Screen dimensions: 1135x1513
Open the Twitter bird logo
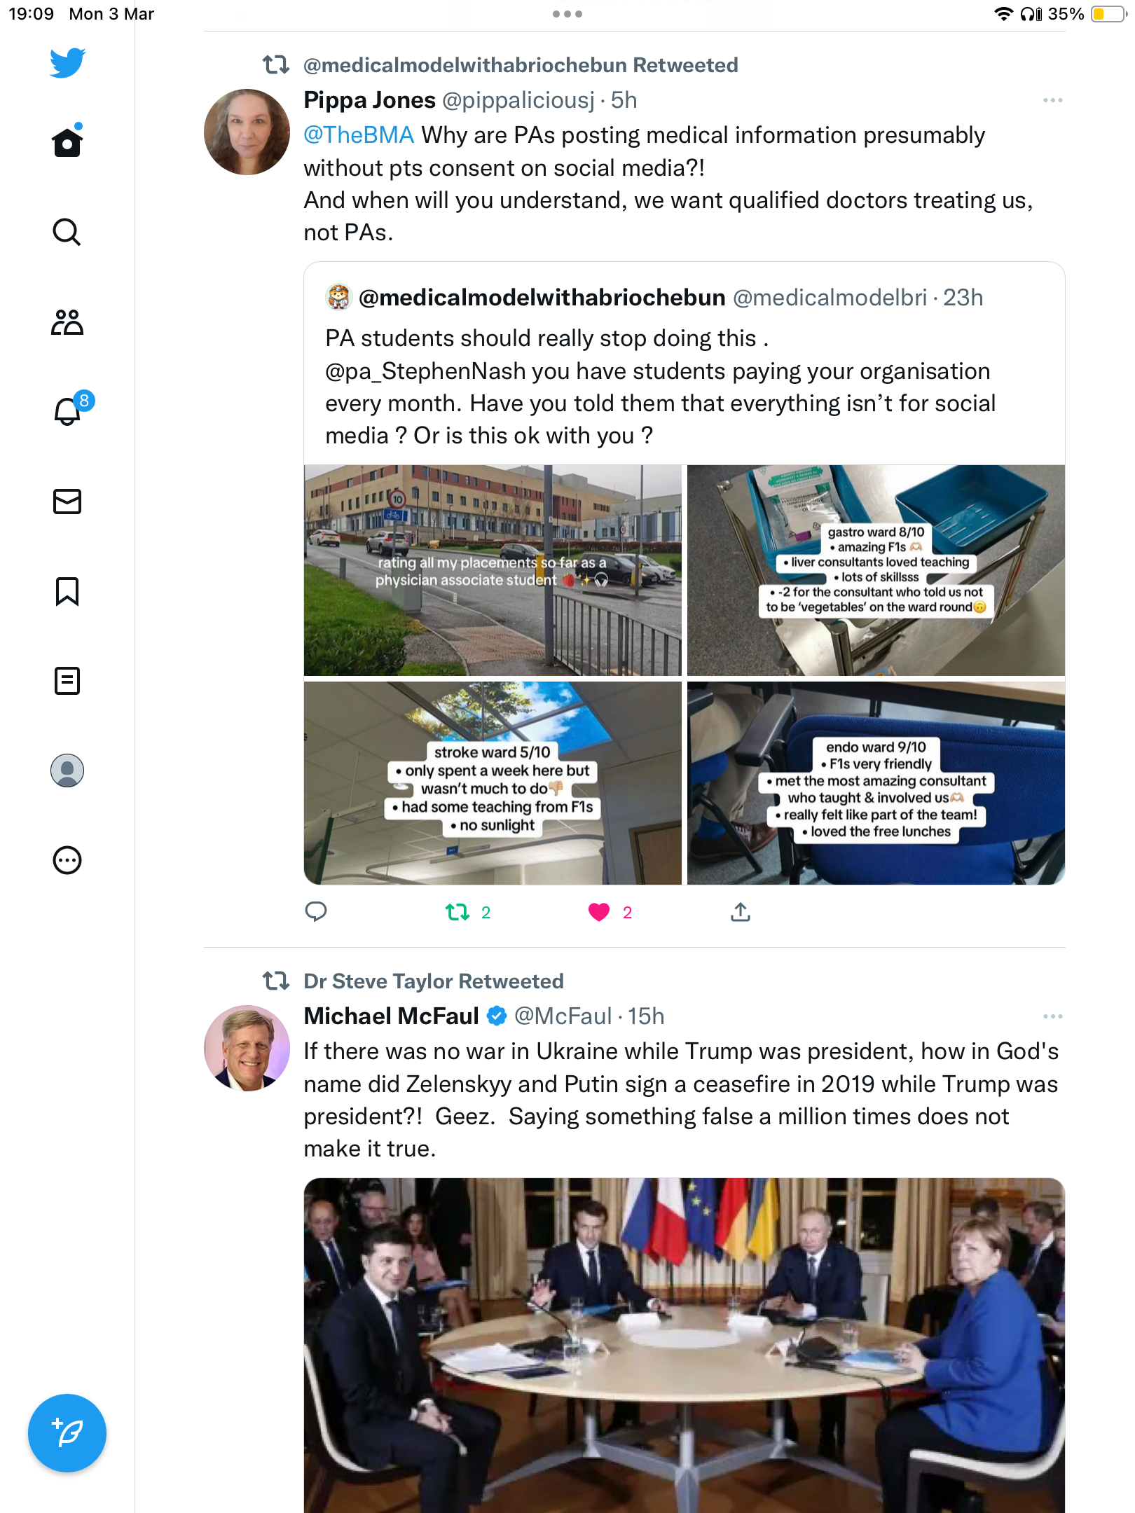coord(67,63)
